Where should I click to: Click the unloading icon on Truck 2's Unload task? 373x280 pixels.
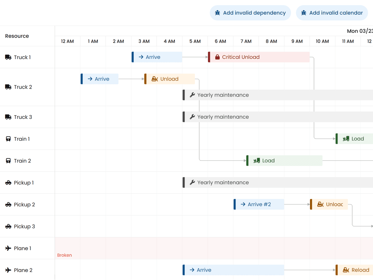154,79
